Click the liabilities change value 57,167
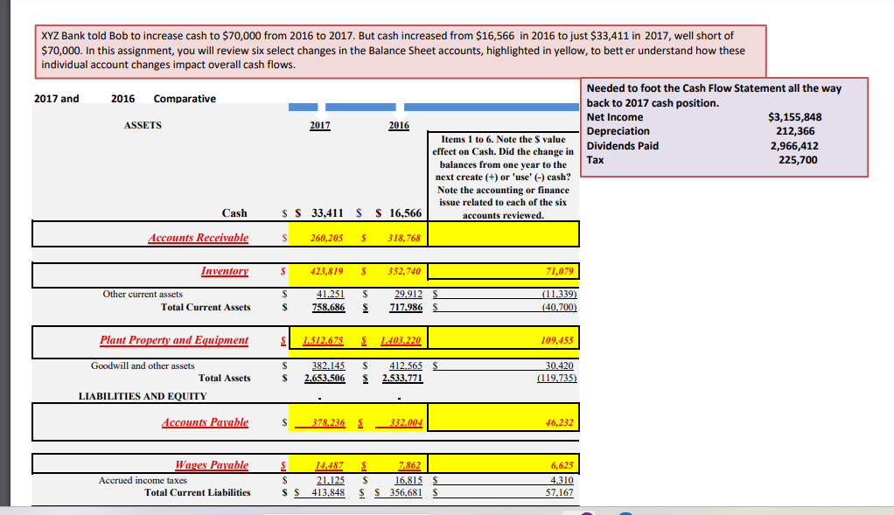The height and width of the screenshot is (515, 894). (x=559, y=492)
